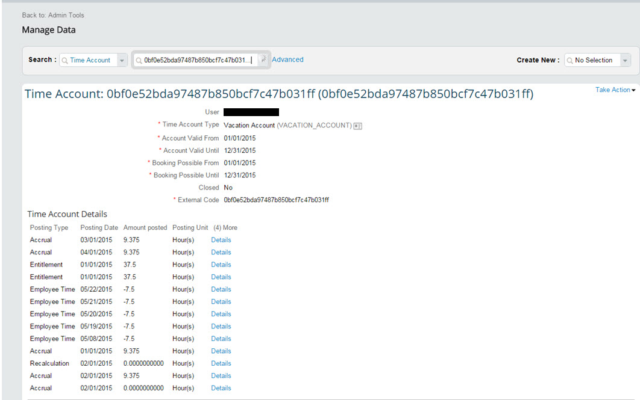This screenshot has height=400, width=640.
Task: Click the Recalculation posting type cell
Action: click(49, 363)
